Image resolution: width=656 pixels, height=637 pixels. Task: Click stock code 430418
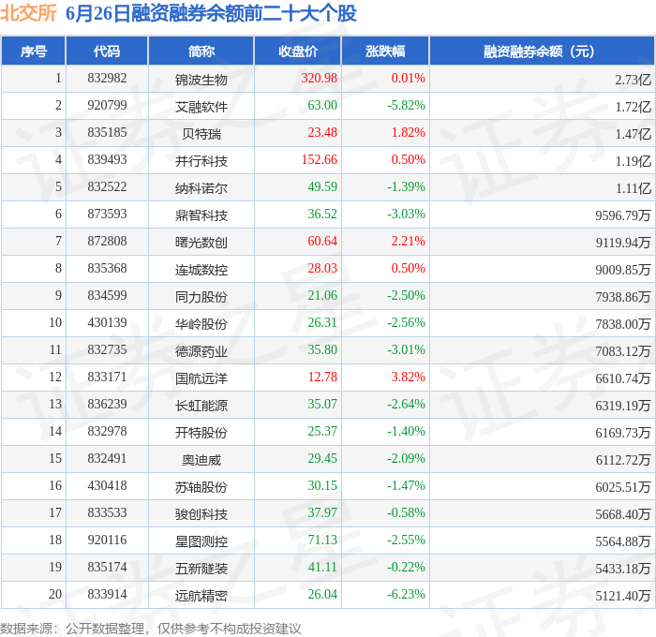click(x=107, y=486)
